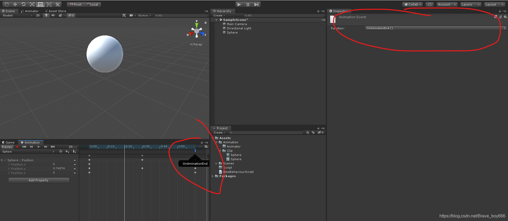Image resolution: width=508 pixels, height=221 pixels.
Task: Select the Move tool
Action: (15, 4)
